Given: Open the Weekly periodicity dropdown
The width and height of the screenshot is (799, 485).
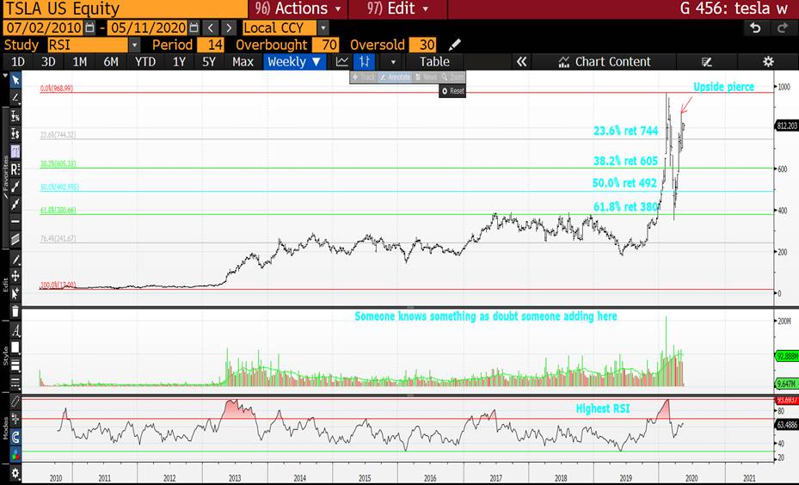Looking at the screenshot, I should coord(294,62).
